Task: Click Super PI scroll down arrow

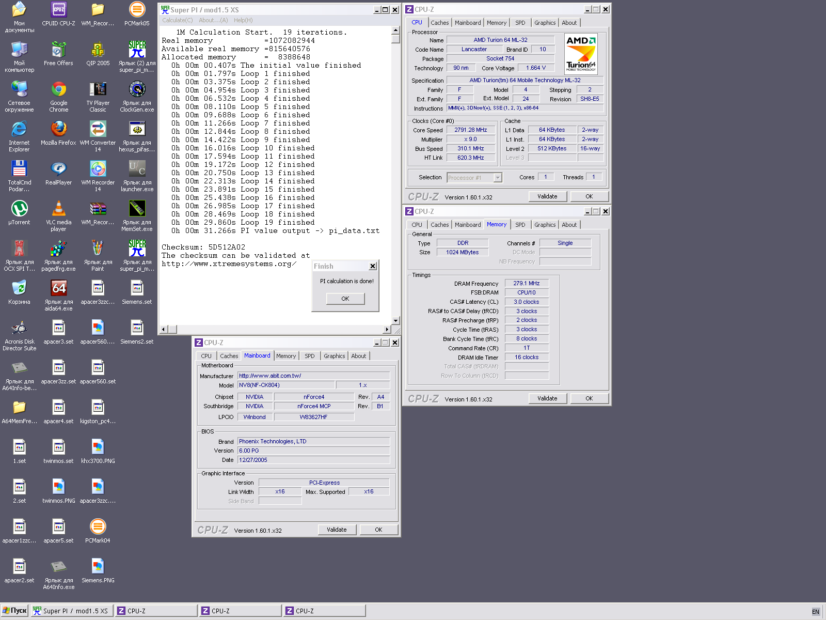Action: click(395, 320)
